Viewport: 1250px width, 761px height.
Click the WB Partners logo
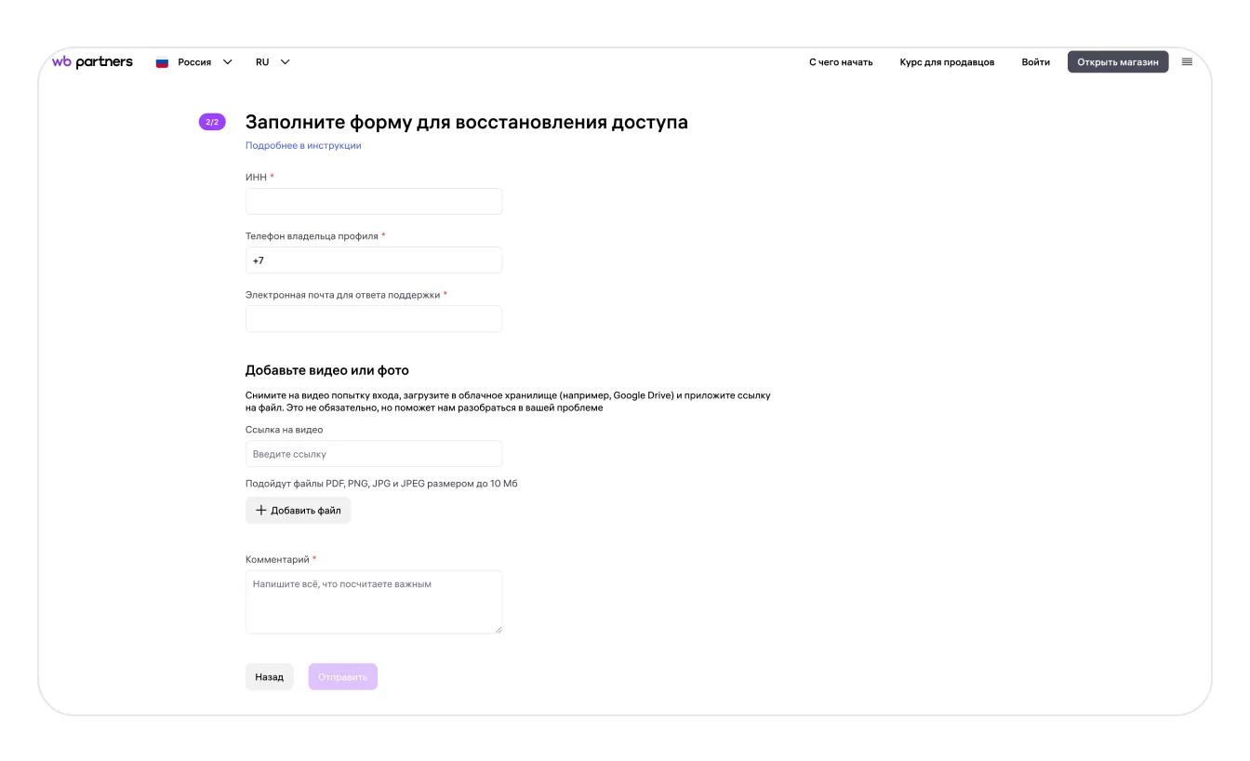(x=92, y=62)
